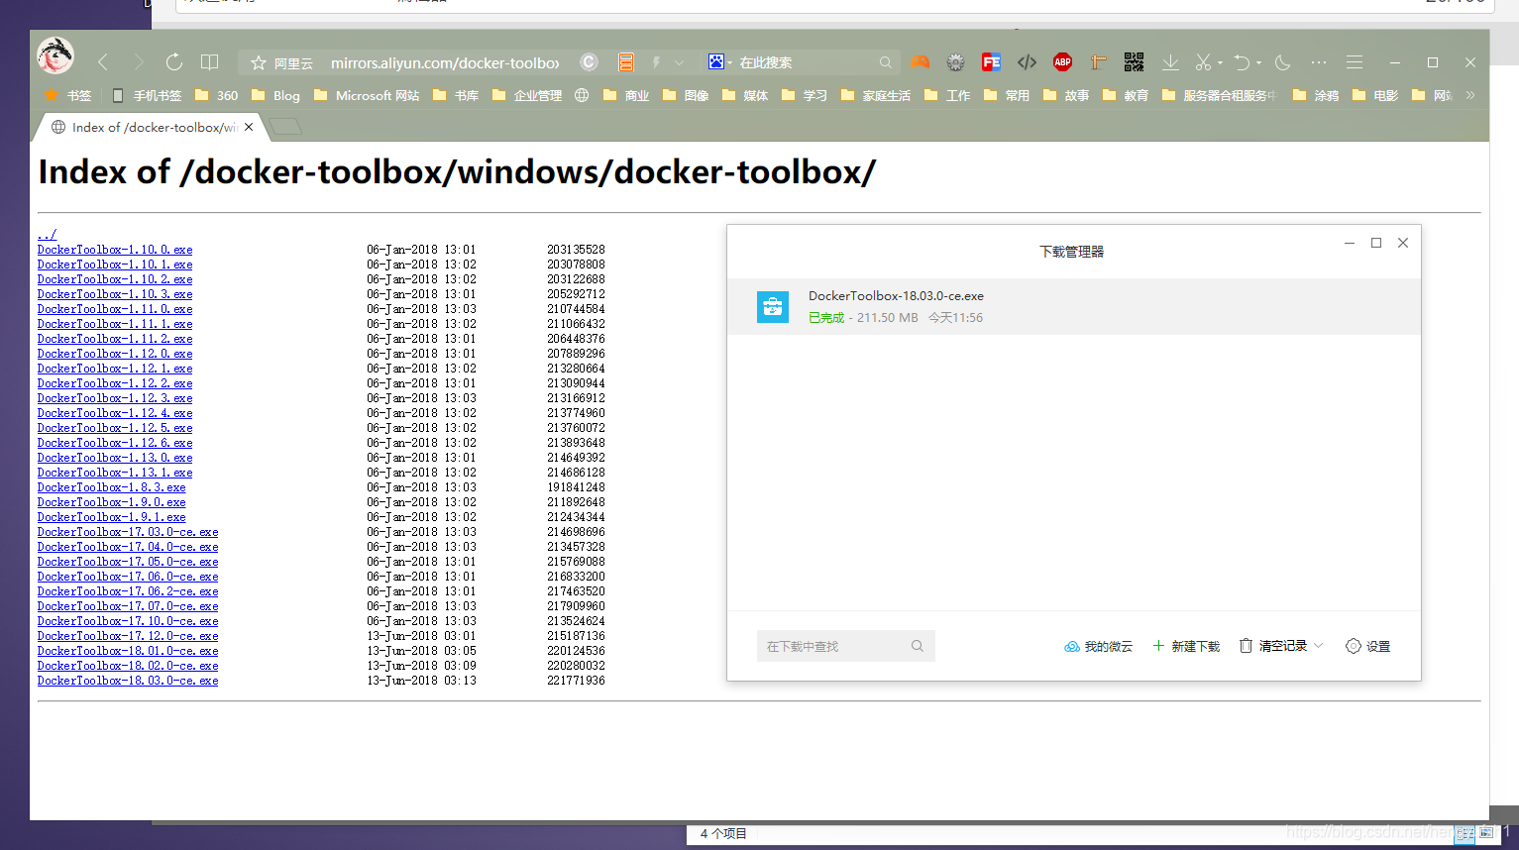Click the QR code extension icon
This screenshot has width=1519, height=850.
[x=1134, y=62]
